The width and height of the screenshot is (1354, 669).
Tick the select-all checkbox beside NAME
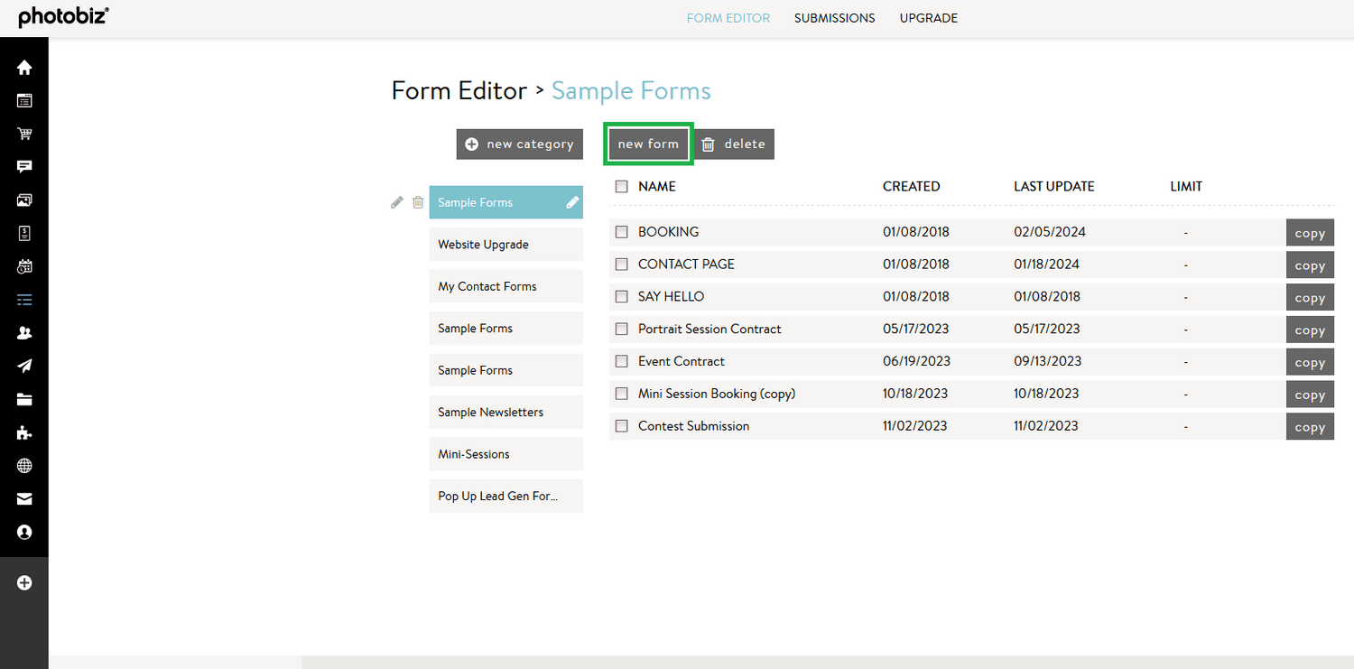(621, 187)
